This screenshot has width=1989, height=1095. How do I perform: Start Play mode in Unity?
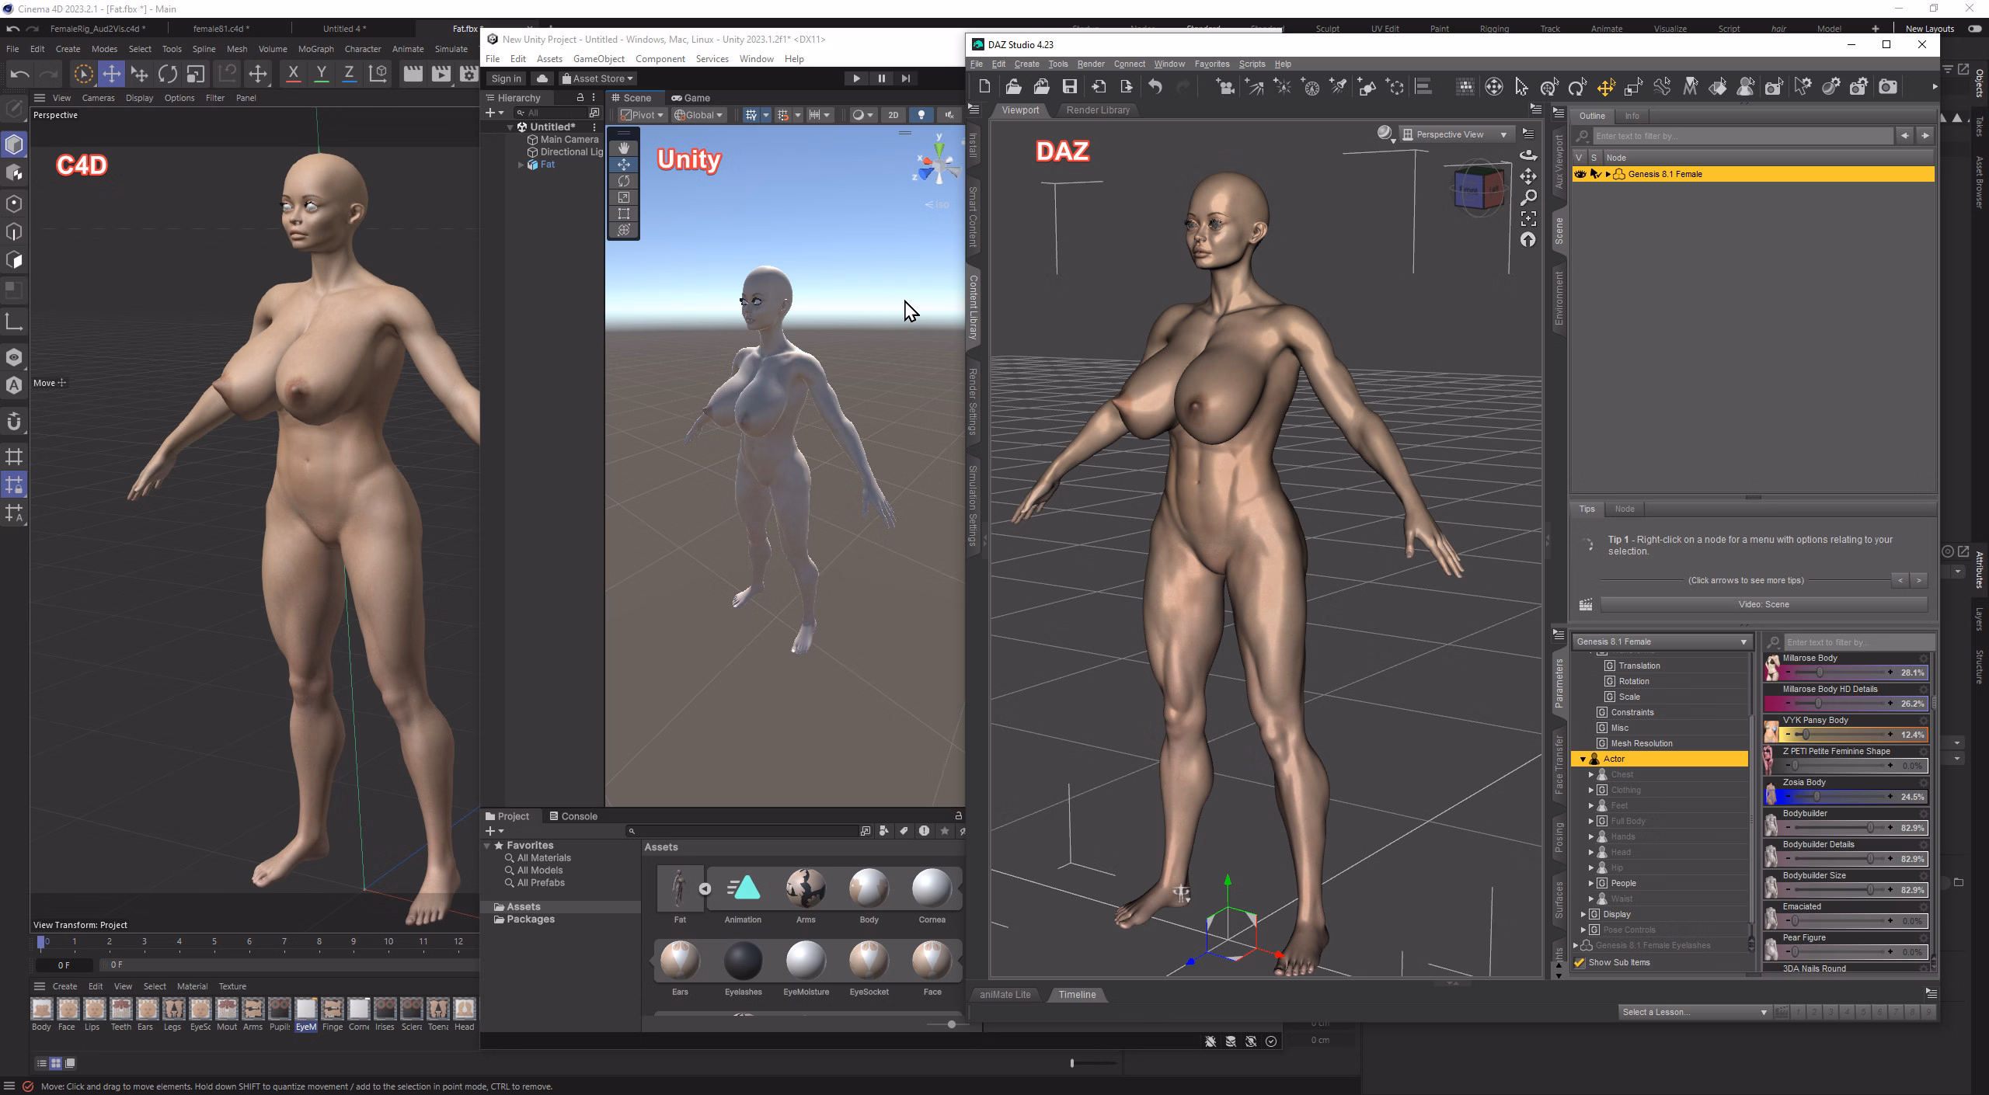click(856, 78)
